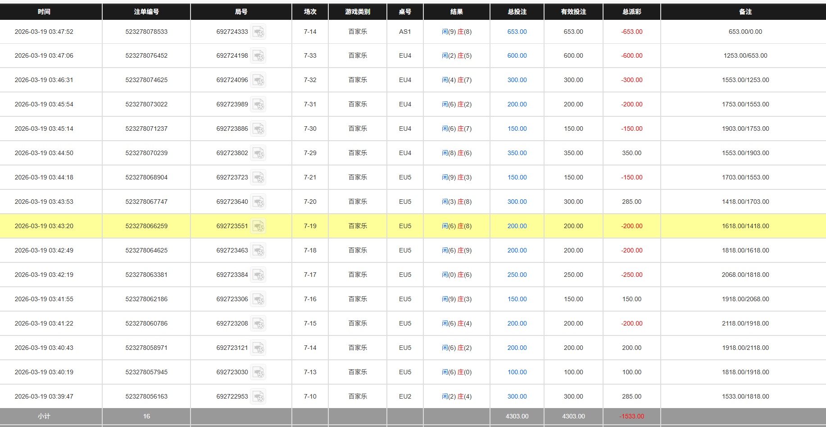The height and width of the screenshot is (427, 826).
Task: Click the 桌号 value EU5 on row 7-21
Action: point(405,177)
